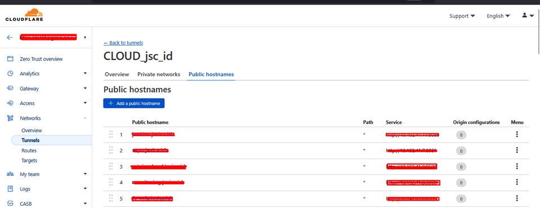The height and width of the screenshot is (208, 540).
Task: Click the CASB sidebar icon
Action: tap(10, 204)
